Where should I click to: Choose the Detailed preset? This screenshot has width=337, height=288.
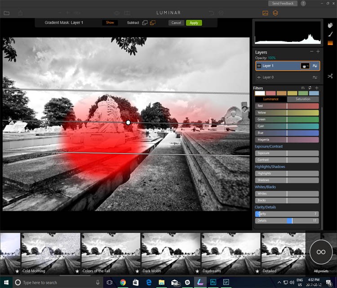284,253
